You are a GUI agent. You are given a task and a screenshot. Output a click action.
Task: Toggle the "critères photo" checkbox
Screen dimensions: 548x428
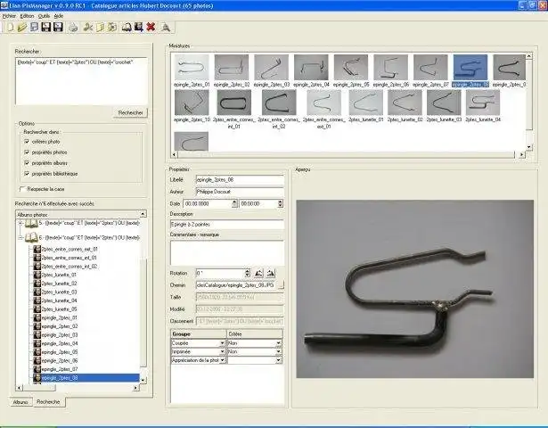coord(27,141)
